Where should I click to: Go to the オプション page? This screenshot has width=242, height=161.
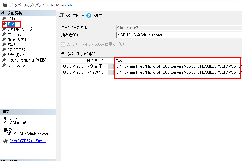point(15,34)
